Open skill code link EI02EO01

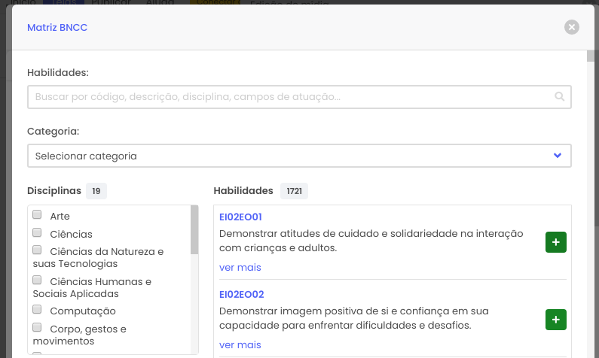tap(240, 217)
